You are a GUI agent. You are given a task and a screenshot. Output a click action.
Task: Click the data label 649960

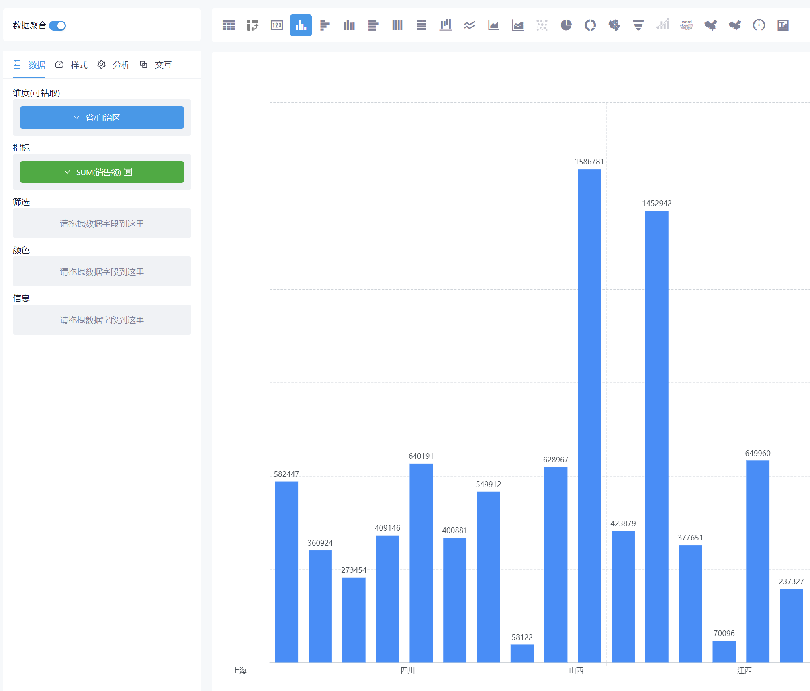tap(758, 453)
